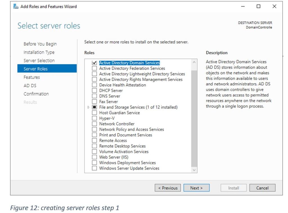Click the Next button
Screen dimensions: 288x213
[x=196, y=188]
